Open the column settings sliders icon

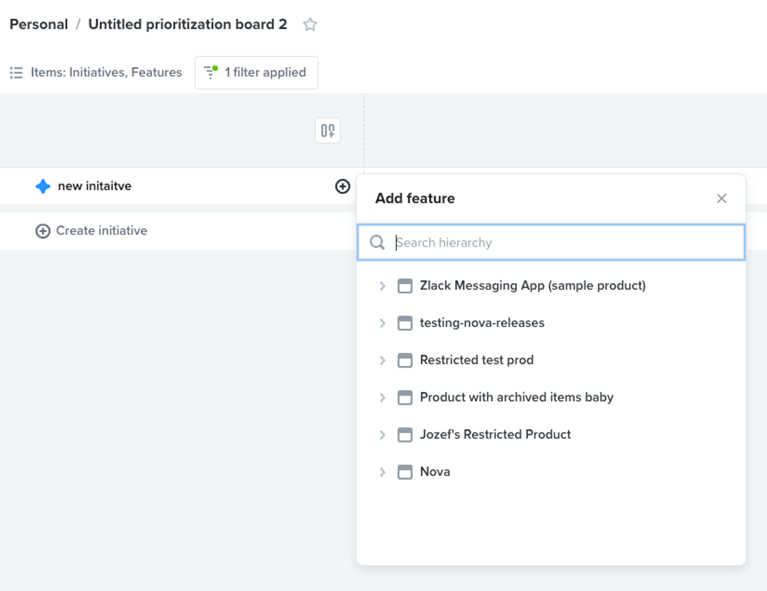click(328, 131)
